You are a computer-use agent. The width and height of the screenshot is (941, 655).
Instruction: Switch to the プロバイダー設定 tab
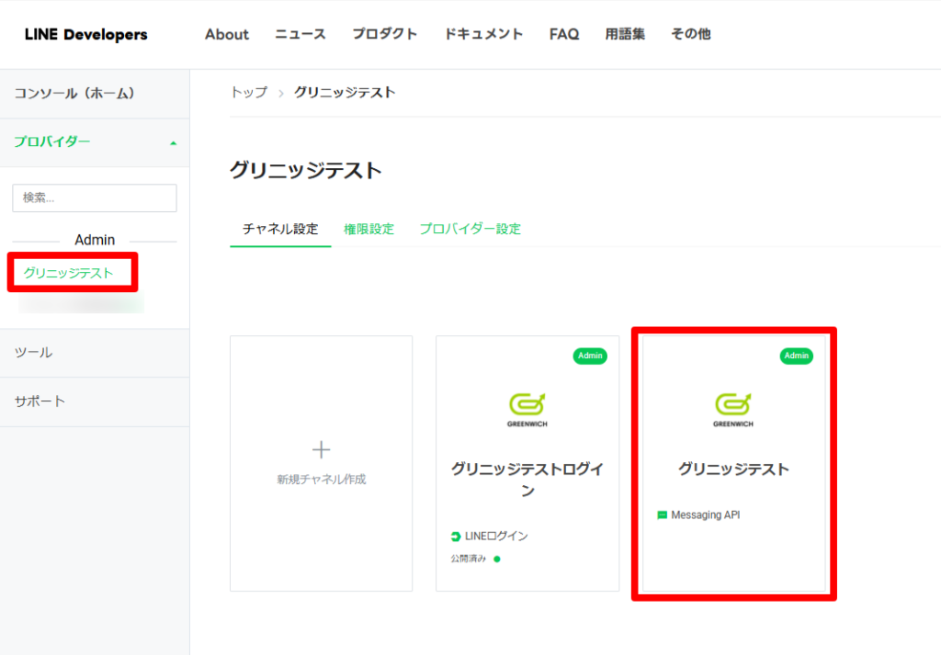pyautogui.click(x=470, y=229)
